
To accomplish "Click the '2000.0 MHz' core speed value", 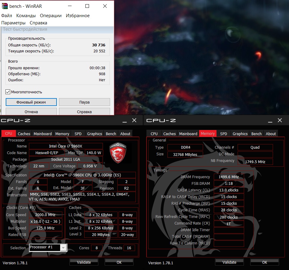I will point(45,215).
